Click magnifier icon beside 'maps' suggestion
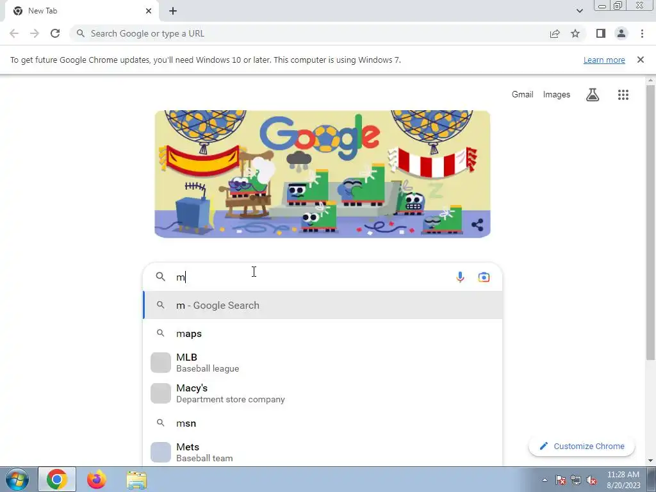Screen dimensions: 656x492 tap(160, 333)
